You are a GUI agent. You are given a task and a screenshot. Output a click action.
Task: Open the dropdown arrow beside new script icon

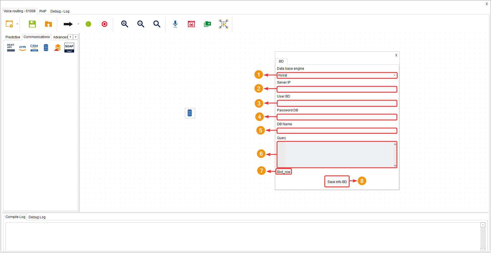17,24
